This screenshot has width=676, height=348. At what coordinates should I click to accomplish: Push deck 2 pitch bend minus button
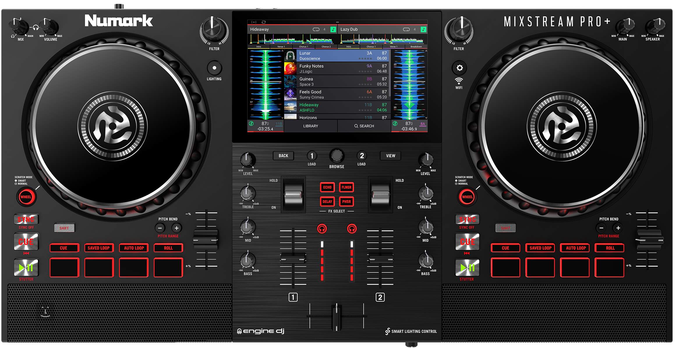601,228
